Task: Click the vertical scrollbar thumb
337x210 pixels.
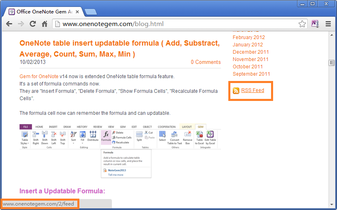Action: point(331,63)
